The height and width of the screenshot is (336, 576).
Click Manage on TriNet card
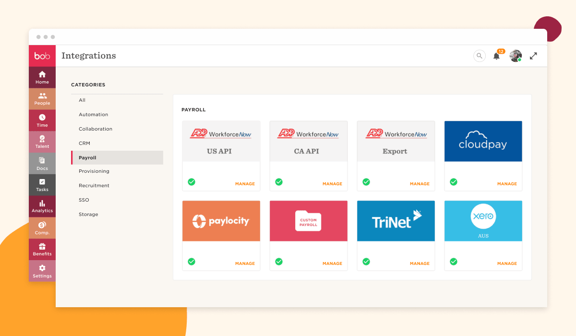coord(420,264)
